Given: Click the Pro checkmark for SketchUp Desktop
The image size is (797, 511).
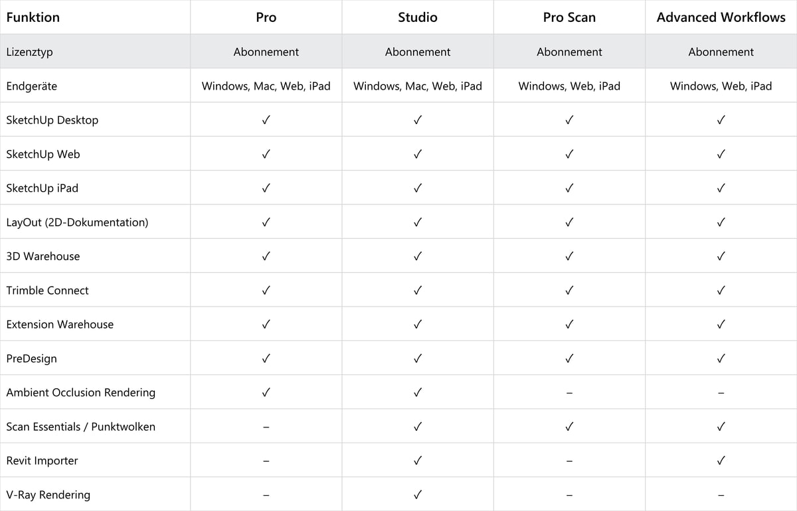Looking at the screenshot, I should [266, 120].
